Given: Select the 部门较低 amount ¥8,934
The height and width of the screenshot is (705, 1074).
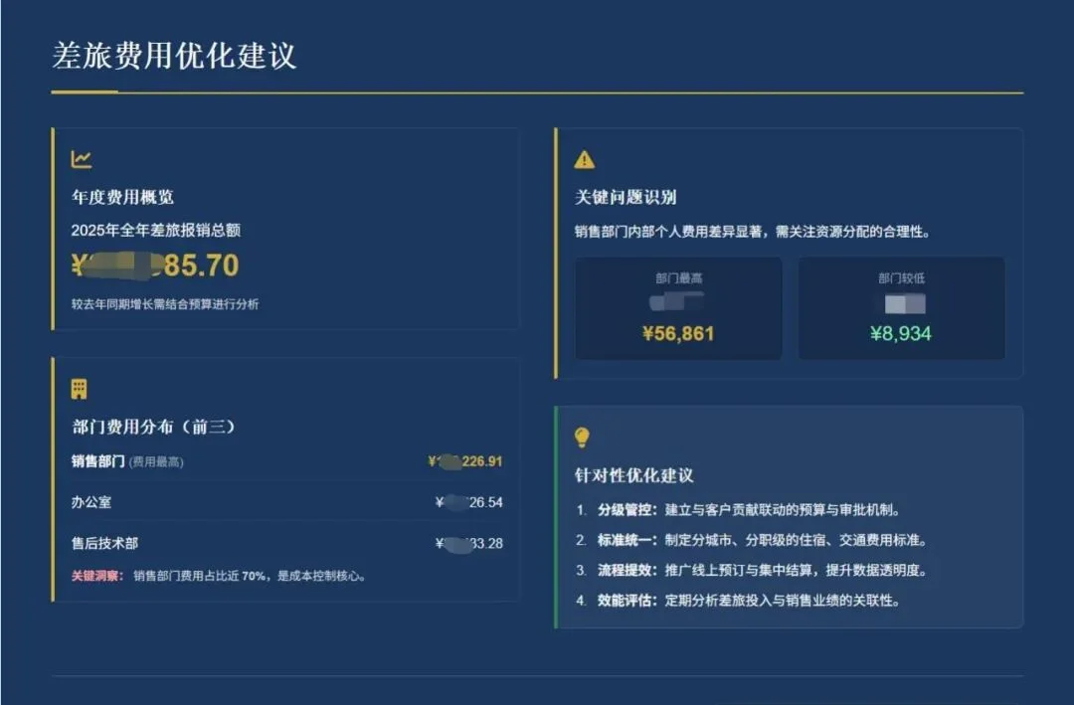Looking at the screenshot, I should pyautogui.click(x=902, y=334).
